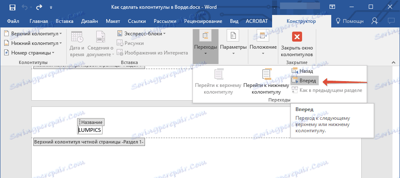The image size is (400, 178).
Task: Click the Save icon in title bar
Action: (12, 7)
